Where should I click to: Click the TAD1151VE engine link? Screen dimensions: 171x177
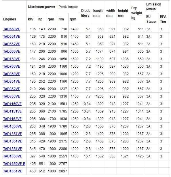pos(12,111)
